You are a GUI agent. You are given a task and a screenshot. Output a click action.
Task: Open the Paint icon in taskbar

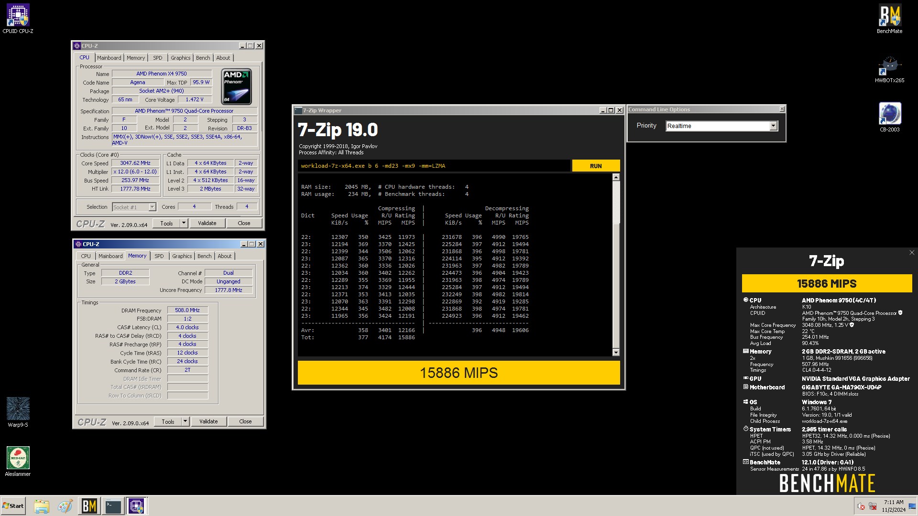65,506
